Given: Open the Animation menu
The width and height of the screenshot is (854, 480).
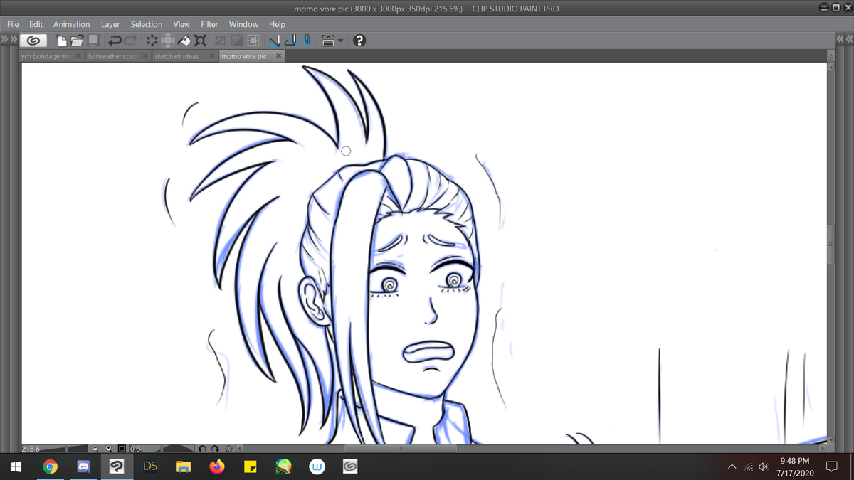Looking at the screenshot, I should [72, 24].
